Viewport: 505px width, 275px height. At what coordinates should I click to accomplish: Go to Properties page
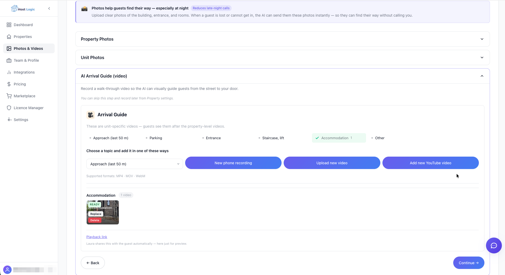(29, 37)
